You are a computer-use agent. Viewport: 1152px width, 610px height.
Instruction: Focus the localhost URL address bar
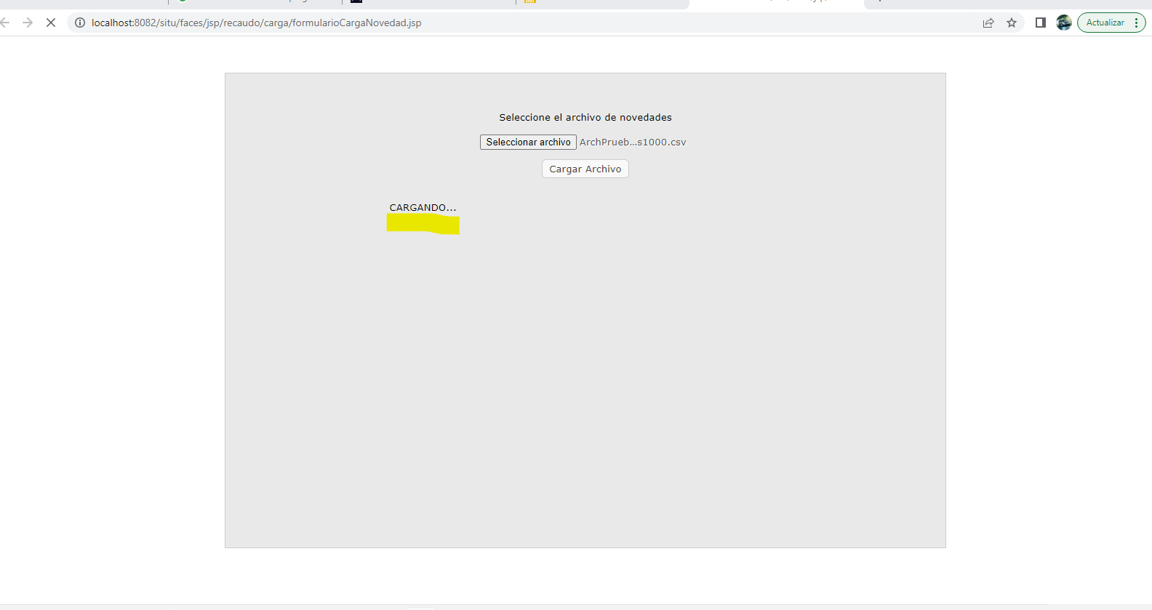[509, 23]
